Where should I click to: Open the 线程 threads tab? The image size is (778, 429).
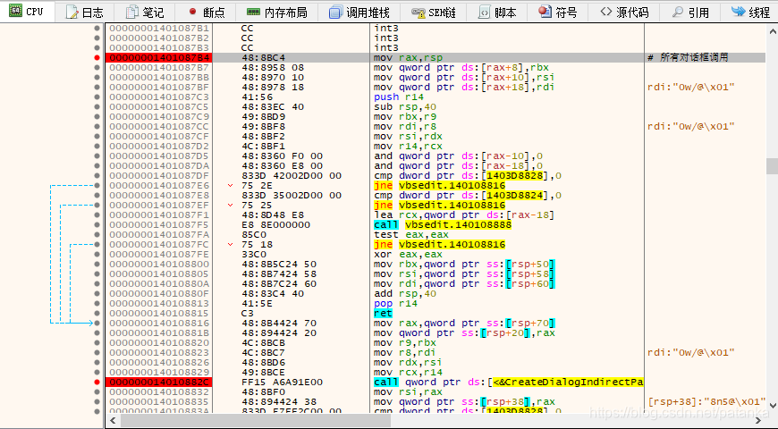tap(750, 12)
